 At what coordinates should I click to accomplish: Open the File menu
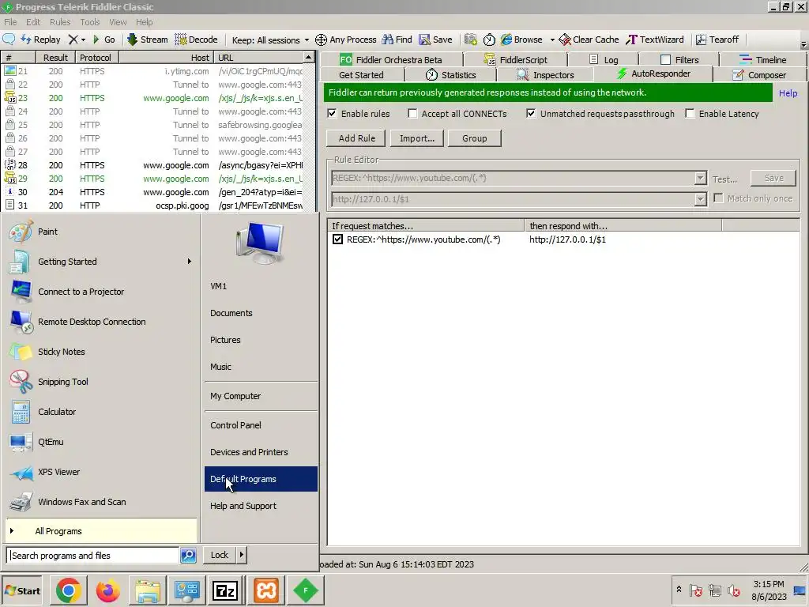10,22
